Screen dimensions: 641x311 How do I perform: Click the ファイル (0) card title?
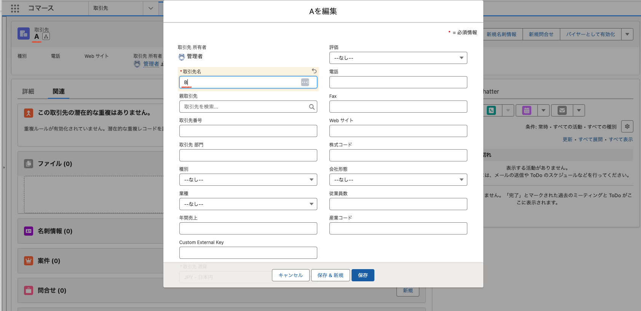(x=55, y=164)
